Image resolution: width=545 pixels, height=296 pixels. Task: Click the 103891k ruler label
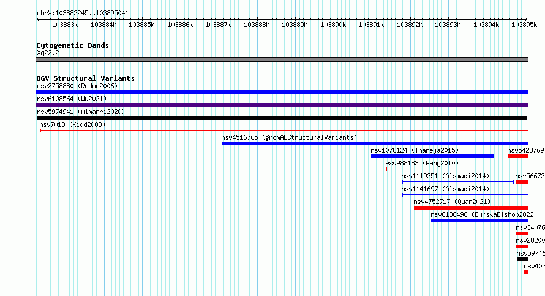[x=371, y=25]
